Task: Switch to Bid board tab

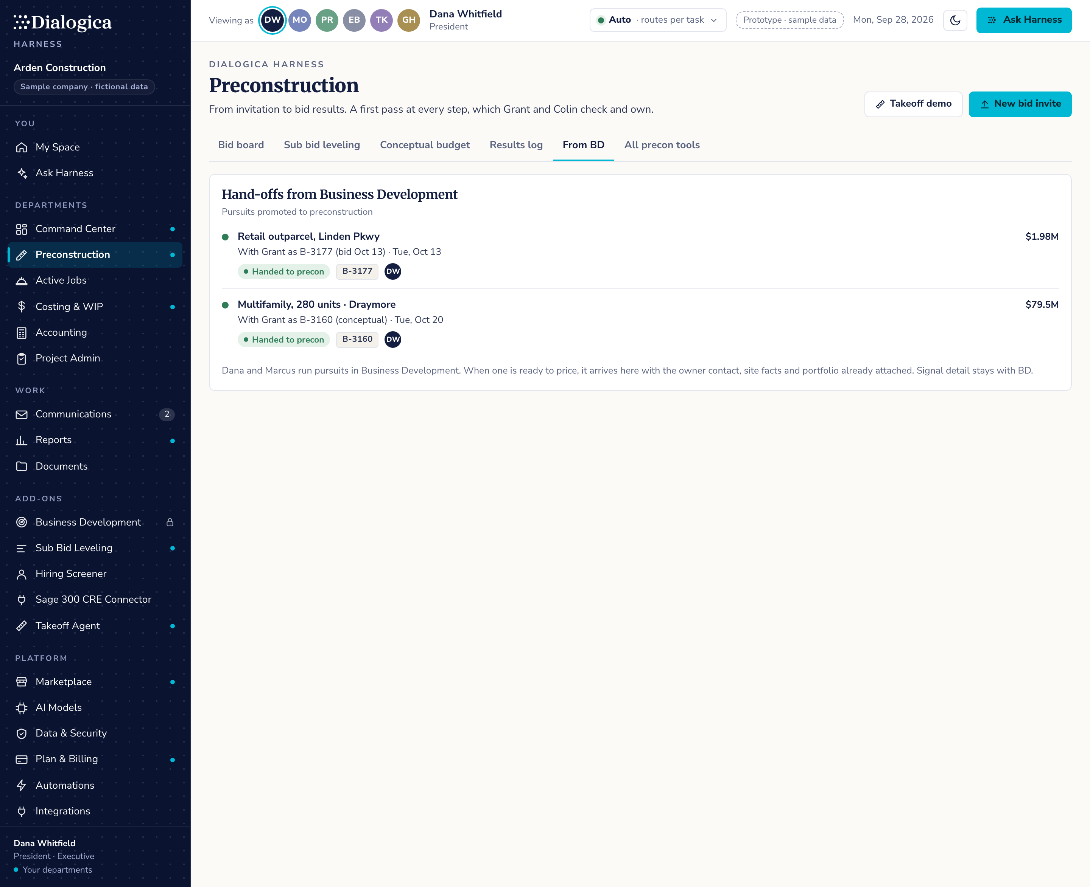Action: pyautogui.click(x=241, y=145)
